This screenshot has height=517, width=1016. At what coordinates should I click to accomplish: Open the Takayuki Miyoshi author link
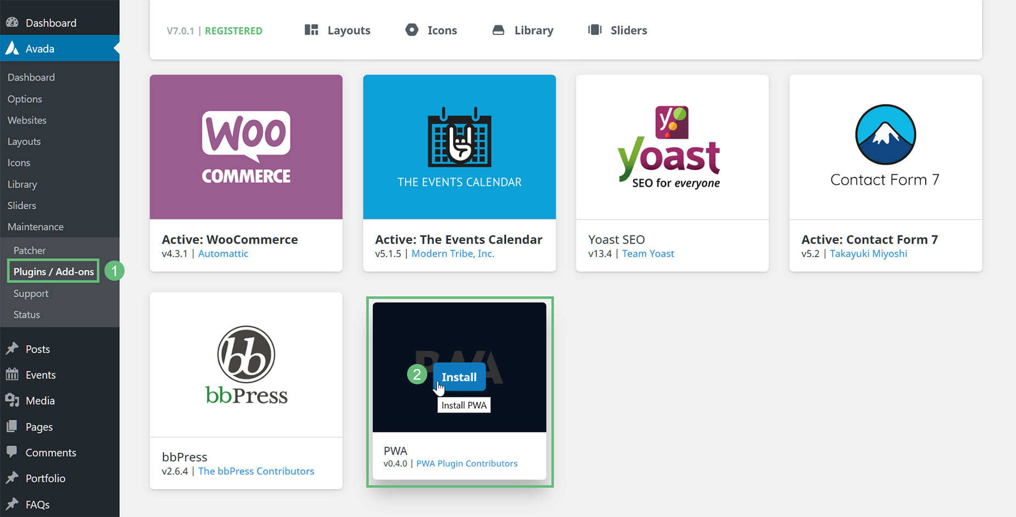[868, 253]
